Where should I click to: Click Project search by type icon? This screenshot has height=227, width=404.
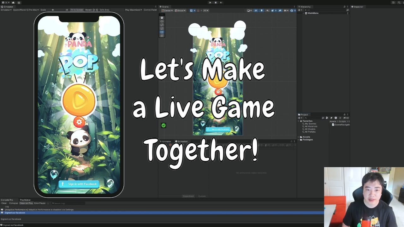coord(327,118)
